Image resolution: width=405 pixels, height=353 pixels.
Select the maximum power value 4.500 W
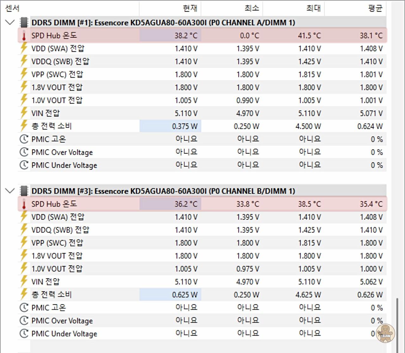click(308, 126)
